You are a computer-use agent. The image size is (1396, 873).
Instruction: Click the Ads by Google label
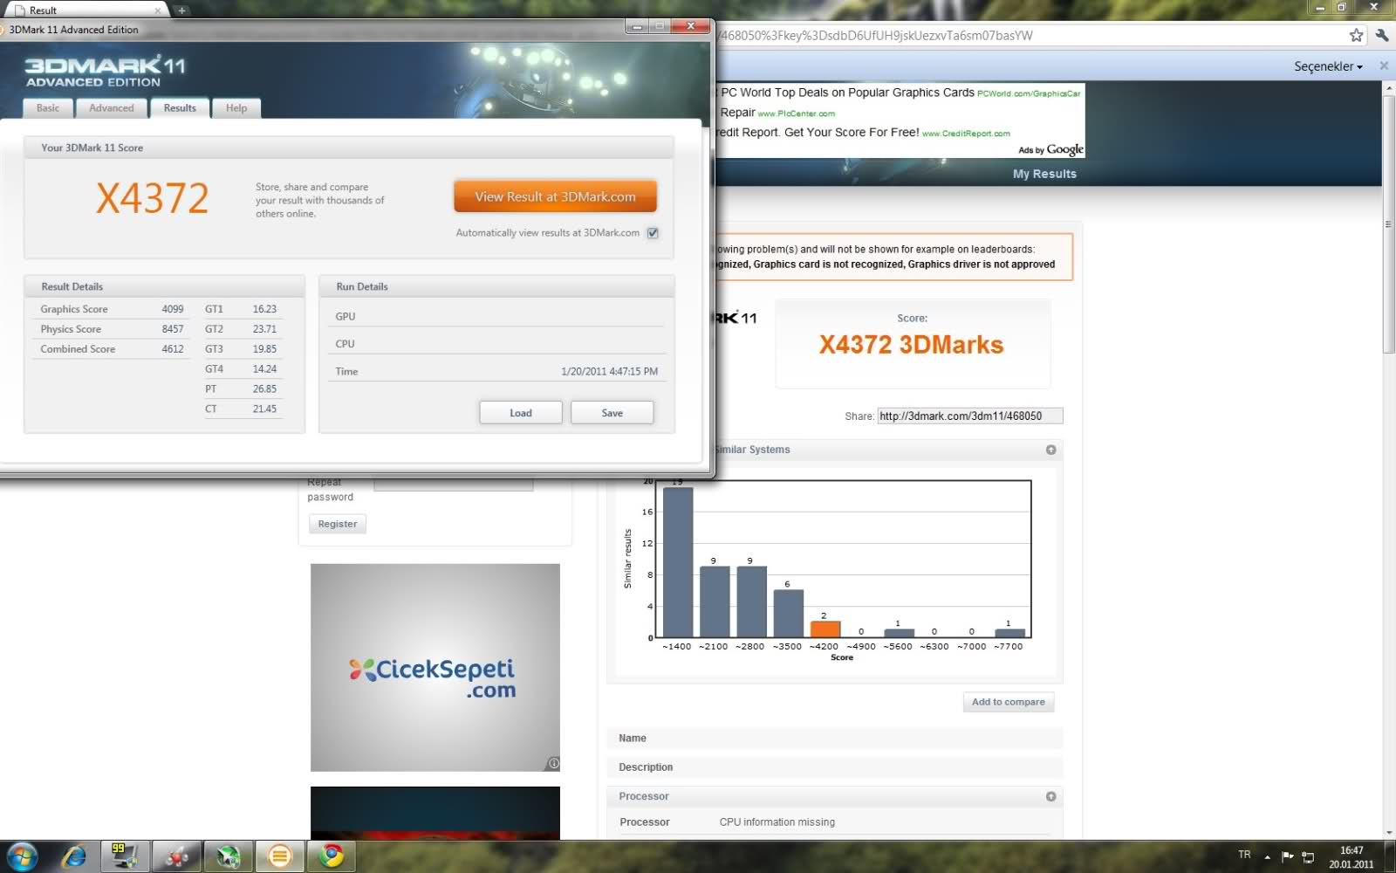pyautogui.click(x=1050, y=150)
